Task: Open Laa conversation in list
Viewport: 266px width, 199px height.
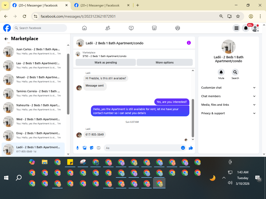Action: click(x=33, y=66)
